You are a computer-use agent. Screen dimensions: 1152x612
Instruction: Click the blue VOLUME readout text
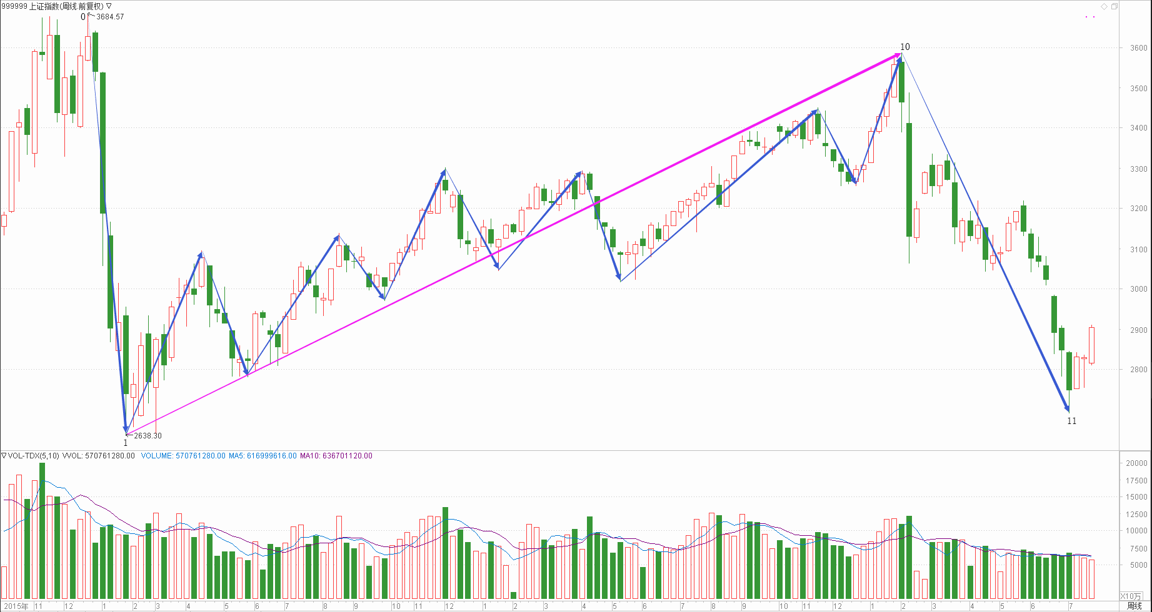[x=183, y=456]
